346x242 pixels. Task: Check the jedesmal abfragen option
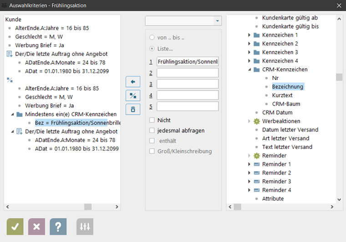coord(153,131)
